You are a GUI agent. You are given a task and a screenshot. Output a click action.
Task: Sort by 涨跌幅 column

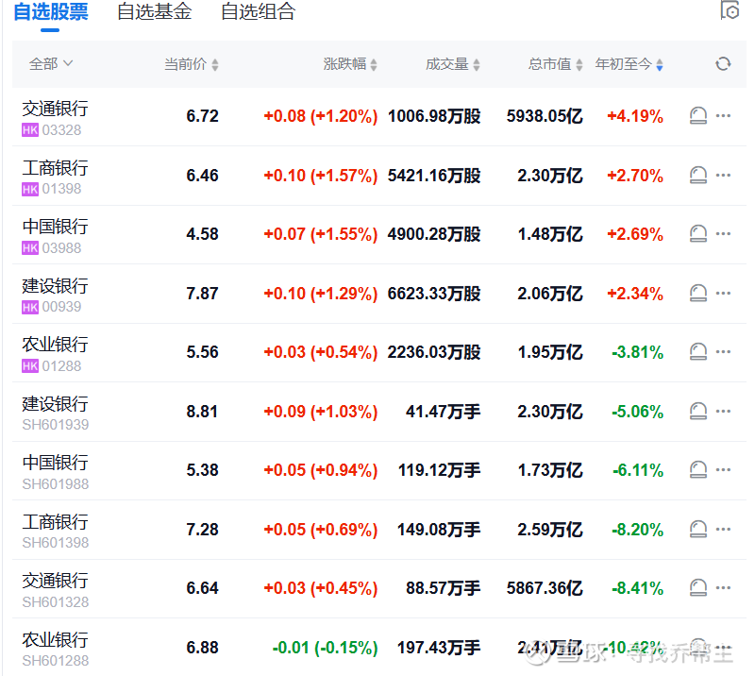350,64
